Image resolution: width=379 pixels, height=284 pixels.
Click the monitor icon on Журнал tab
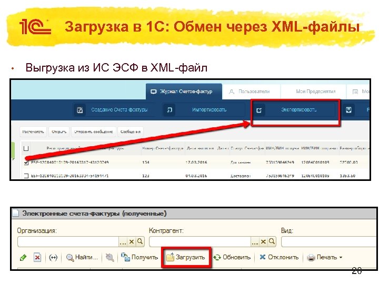pyautogui.click(x=154, y=92)
